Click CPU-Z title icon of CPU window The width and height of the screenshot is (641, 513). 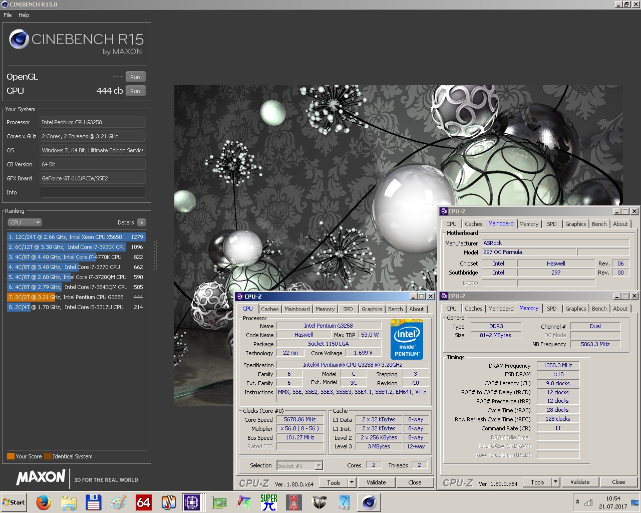coord(240,297)
